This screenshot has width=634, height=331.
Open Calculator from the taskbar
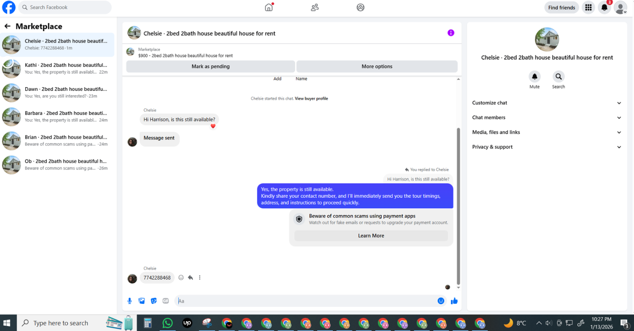point(148,323)
